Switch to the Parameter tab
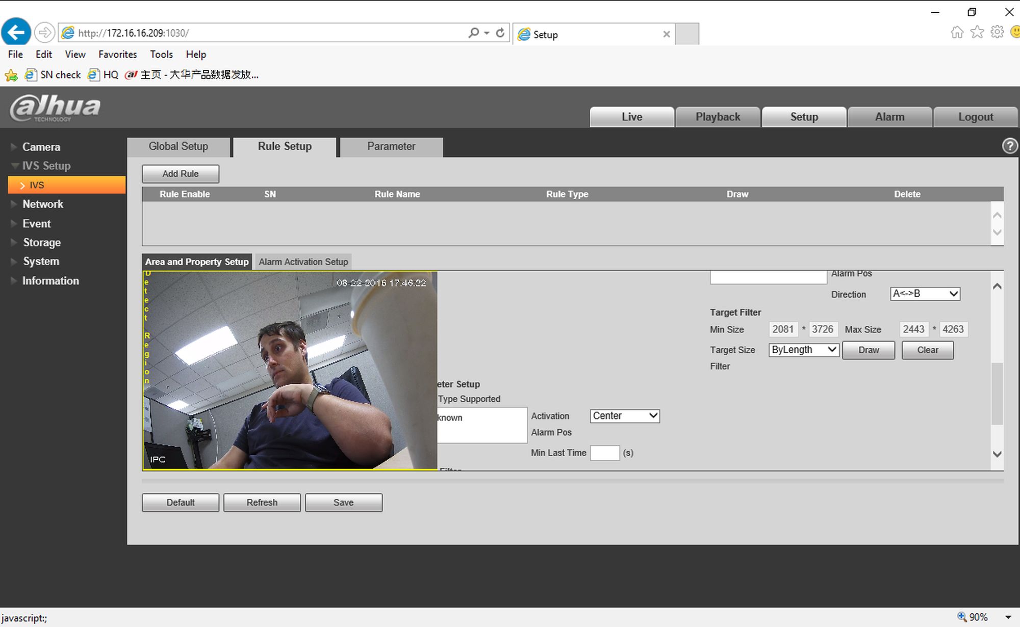This screenshot has height=627, width=1020. click(391, 146)
